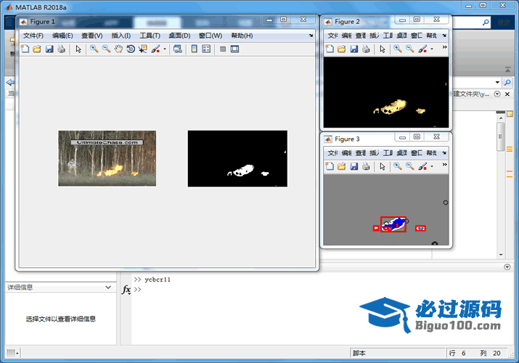519x363 pixels.
Task: Click in the Command Window prompt line
Action: tap(290, 290)
